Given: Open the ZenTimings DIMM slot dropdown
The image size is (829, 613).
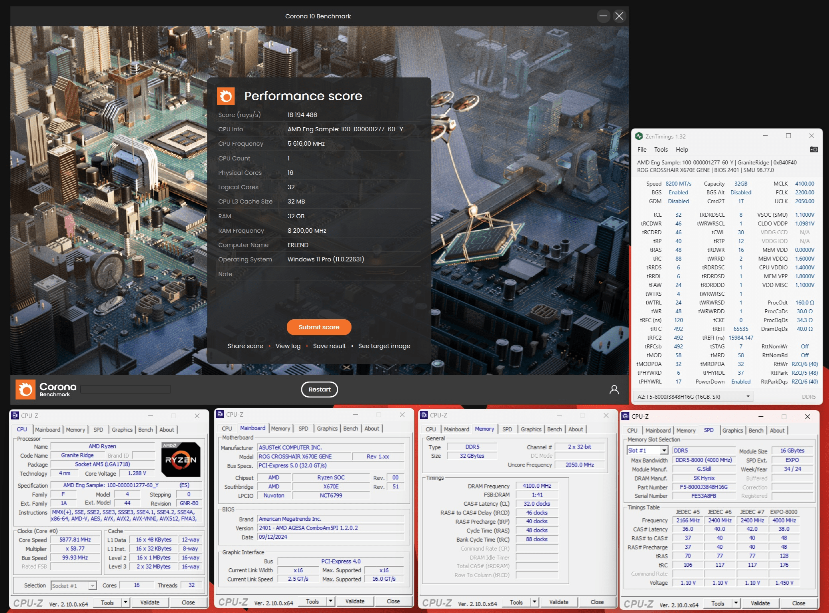Looking at the screenshot, I should click(x=693, y=396).
